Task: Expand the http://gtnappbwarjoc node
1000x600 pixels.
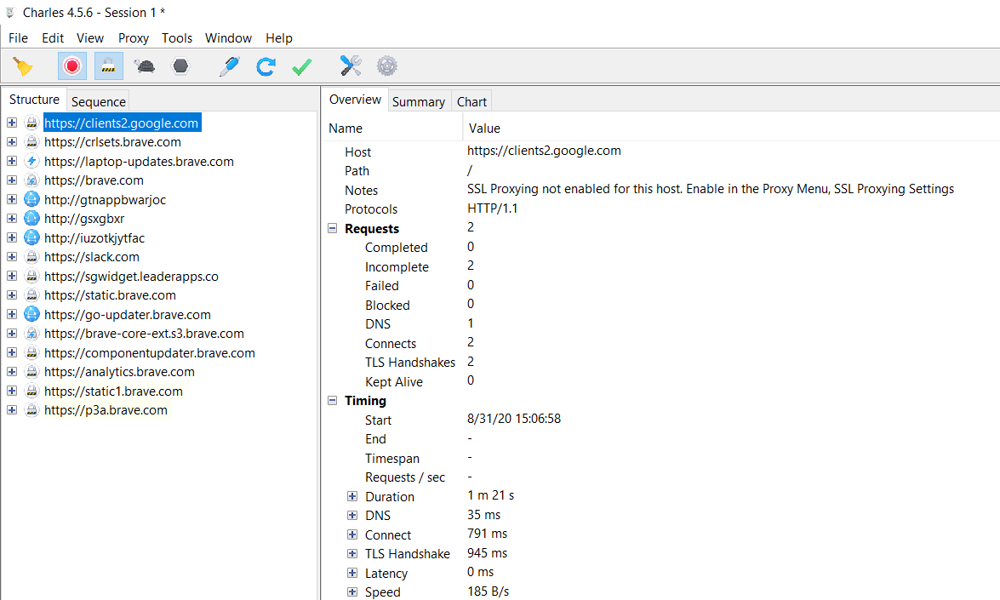Action: [x=12, y=199]
